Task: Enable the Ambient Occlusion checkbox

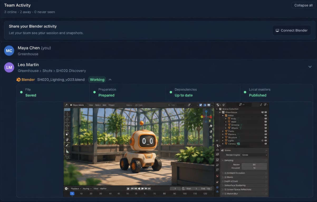Action: click(x=225, y=173)
